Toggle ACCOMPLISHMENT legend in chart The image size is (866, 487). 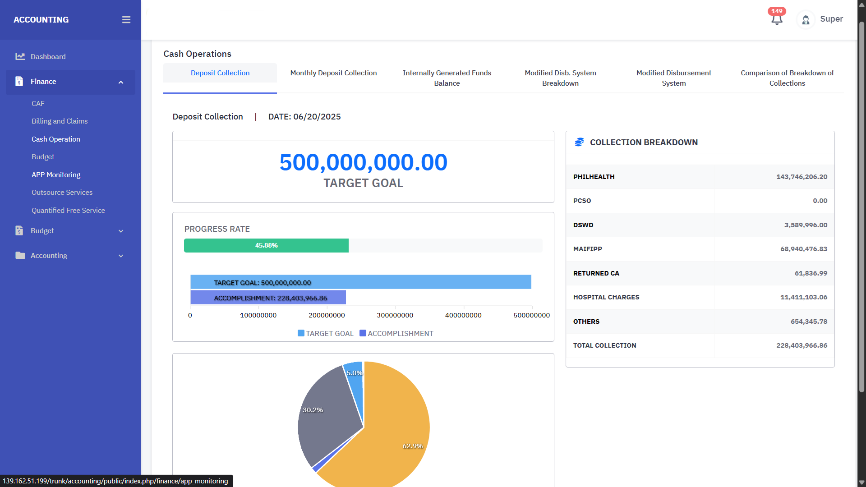coord(396,334)
